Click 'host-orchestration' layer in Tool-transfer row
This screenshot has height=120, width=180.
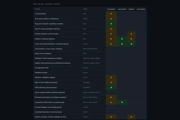click(x=90, y=49)
